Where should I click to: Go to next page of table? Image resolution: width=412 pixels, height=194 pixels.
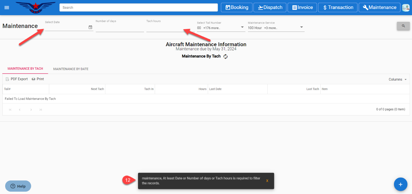[31, 110]
